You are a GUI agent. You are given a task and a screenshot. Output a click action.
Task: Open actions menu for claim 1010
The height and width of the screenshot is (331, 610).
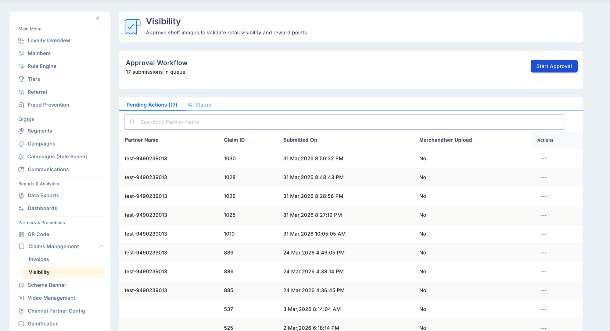[x=544, y=234]
